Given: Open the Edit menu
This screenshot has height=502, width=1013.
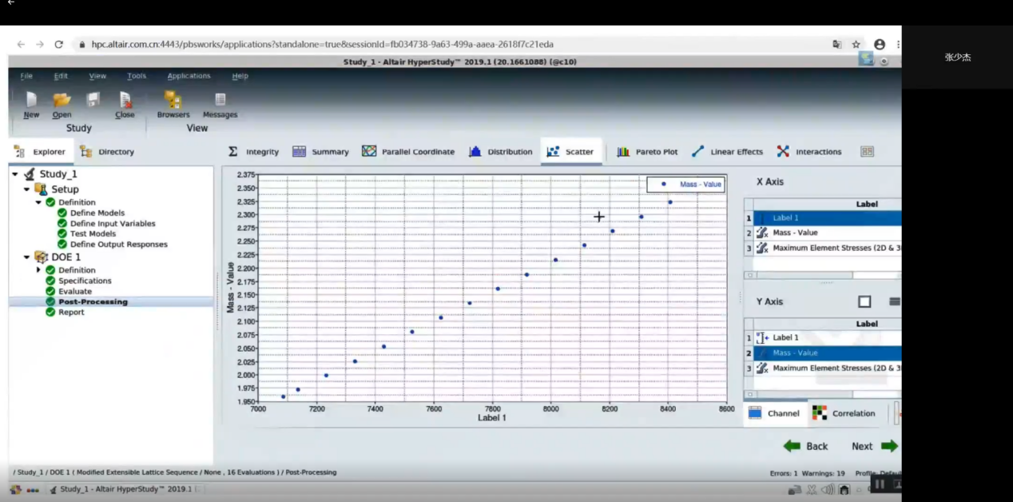Looking at the screenshot, I should (x=61, y=76).
